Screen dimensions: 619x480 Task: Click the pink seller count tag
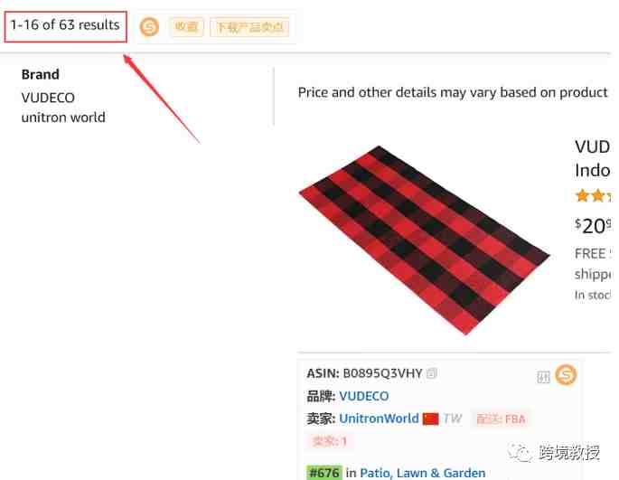tap(329, 441)
